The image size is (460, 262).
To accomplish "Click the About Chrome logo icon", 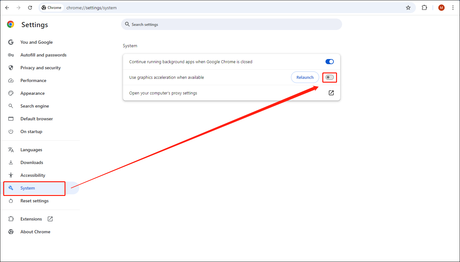I will (11, 232).
